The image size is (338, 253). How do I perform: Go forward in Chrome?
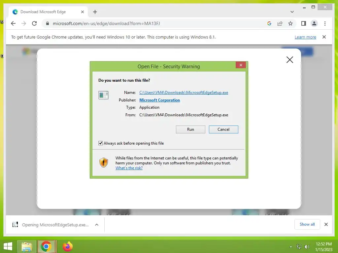click(24, 23)
